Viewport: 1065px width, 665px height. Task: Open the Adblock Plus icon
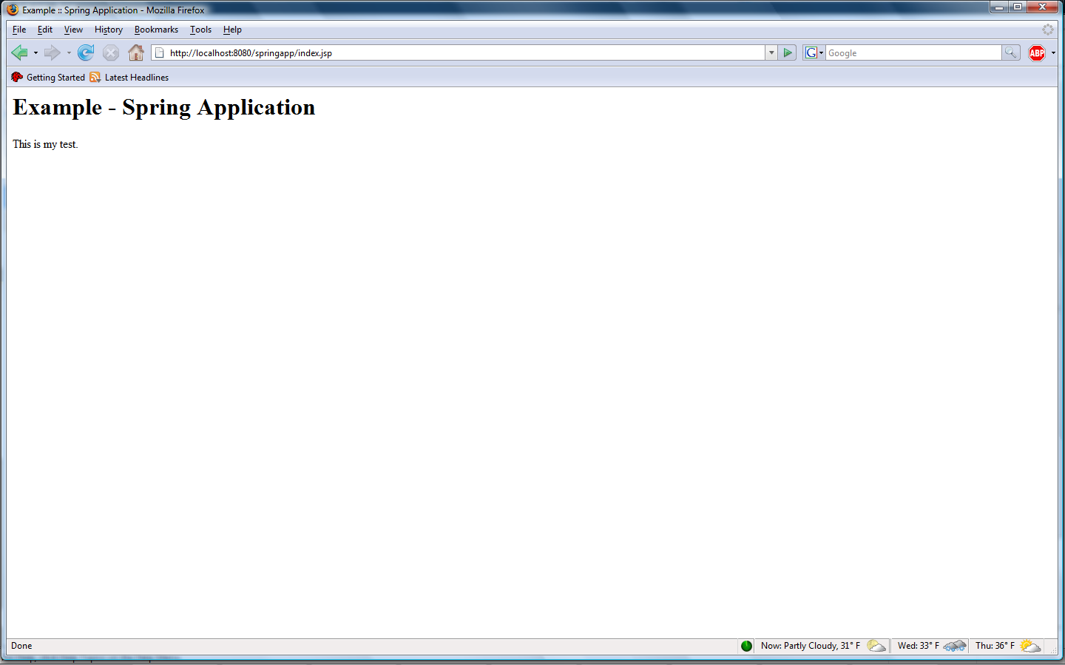point(1037,52)
